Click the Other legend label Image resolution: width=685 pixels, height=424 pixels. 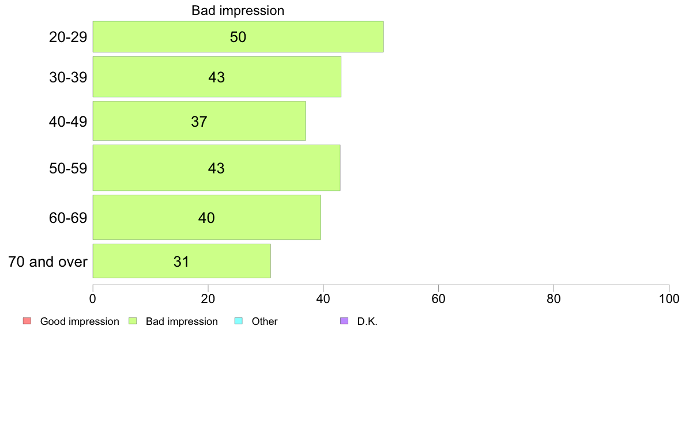[x=264, y=321]
